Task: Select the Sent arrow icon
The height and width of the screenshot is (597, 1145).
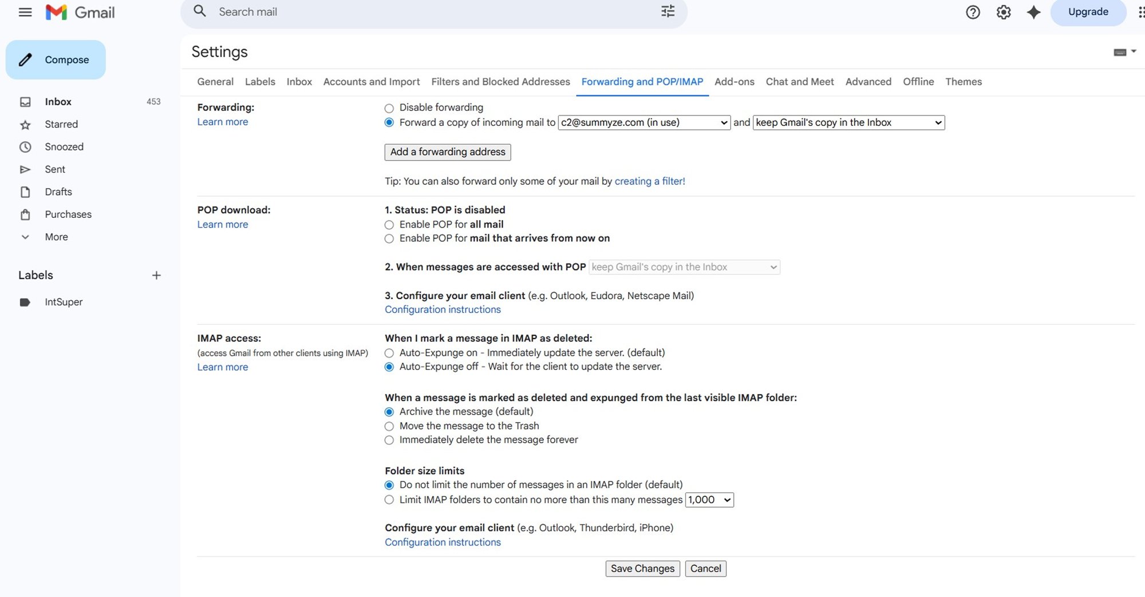Action: point(26,169)
